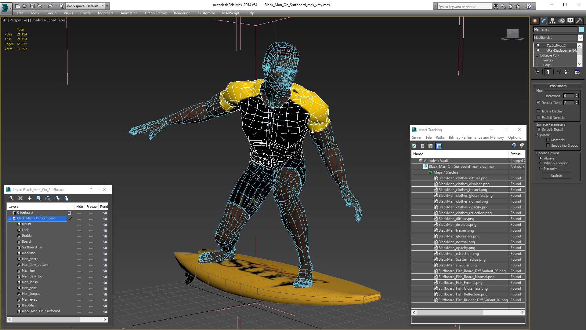Switch to the Utilities hammer panel
The height and width of the screenshot is (330, 586).
click(579, 21)
